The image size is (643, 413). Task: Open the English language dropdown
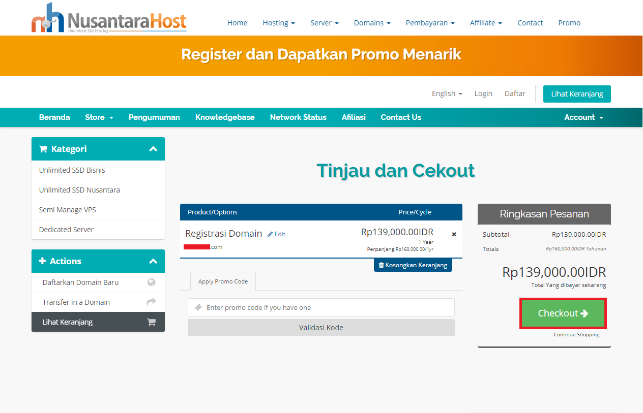click(447, 93)
